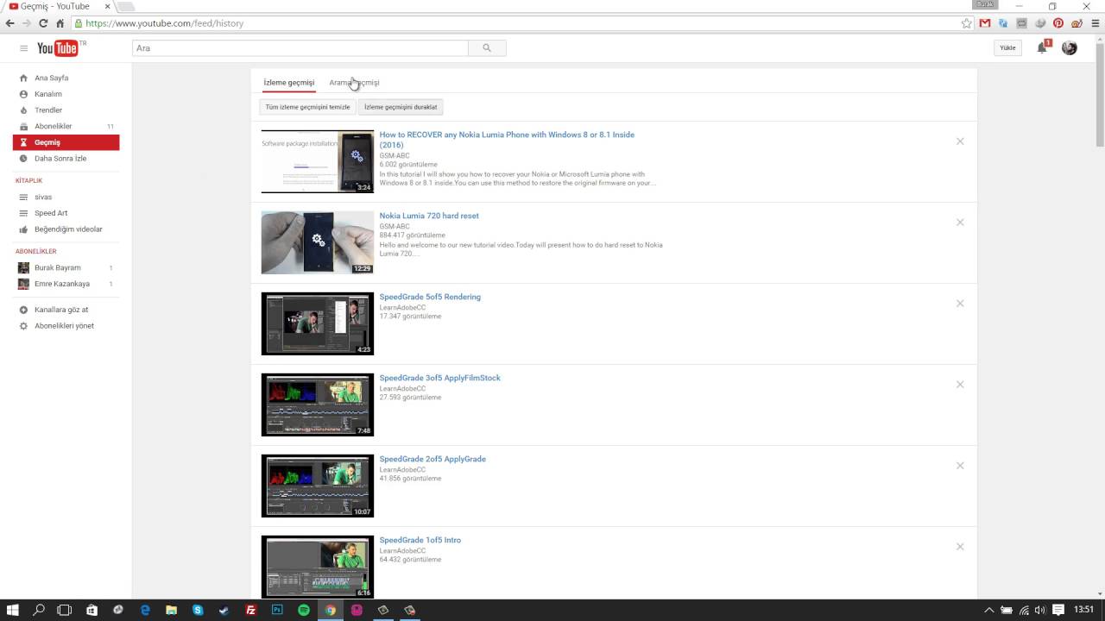1105x621 pixels.
Task: Open the Chrome main menu
Action: click(1095, 23)
